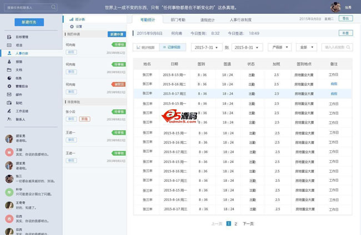Click 病假 link in the highlighted row
The width and height of the screenshot is (361, 235).
(x=334, y=94)
